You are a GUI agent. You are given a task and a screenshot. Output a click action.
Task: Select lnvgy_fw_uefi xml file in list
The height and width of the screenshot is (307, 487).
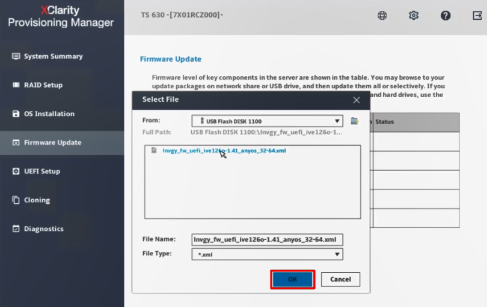[224, 151]
